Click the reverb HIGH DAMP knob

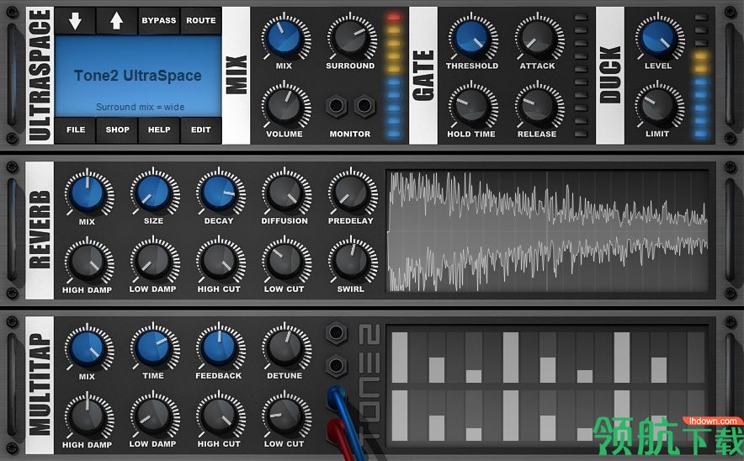(x=88, y=261)
